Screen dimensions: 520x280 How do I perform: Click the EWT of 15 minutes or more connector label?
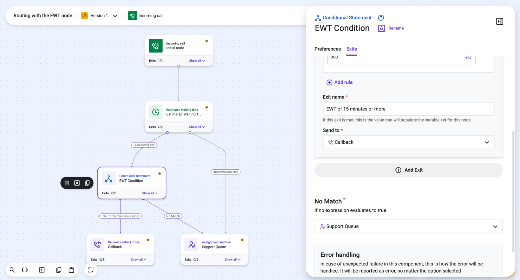(x=120, y=216)
